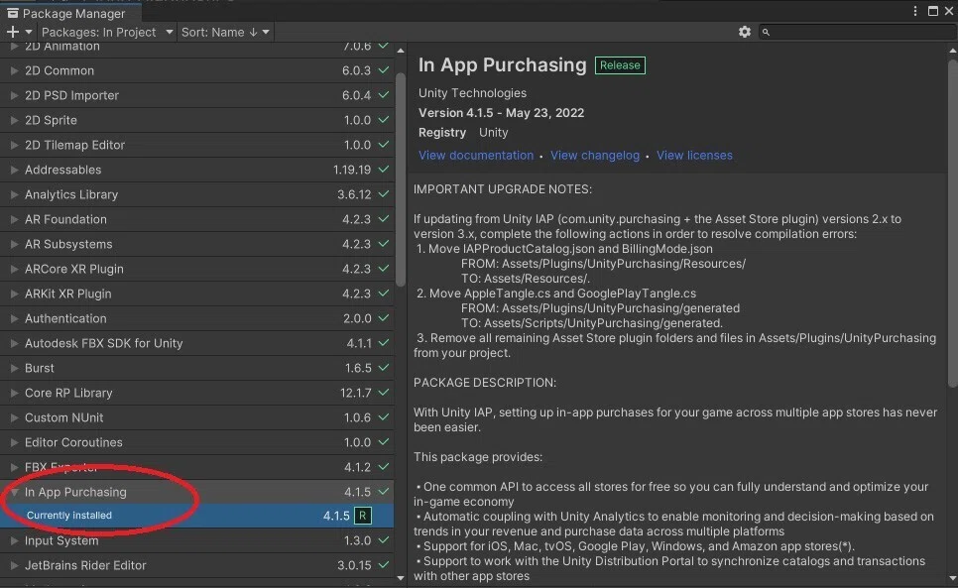Expand the 2D Sprite package versions
The height and width of the screenshot is (588, 958).
[14, 120]
